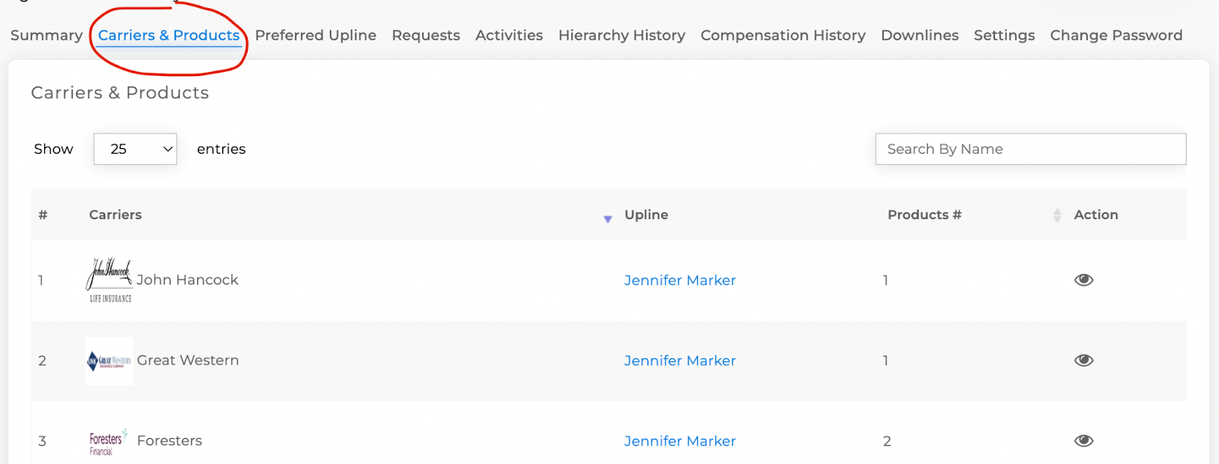The height and width of the screenshot is (464, 1219).
Task: Click the John Hancock logo
Action: 109,280
